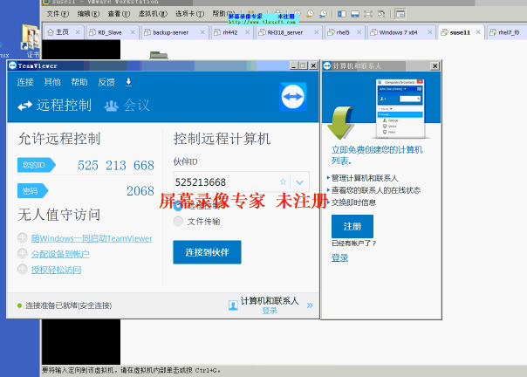Add the partner ID to favorites with the star
The image size is (527, 377).
coord(283,182)
